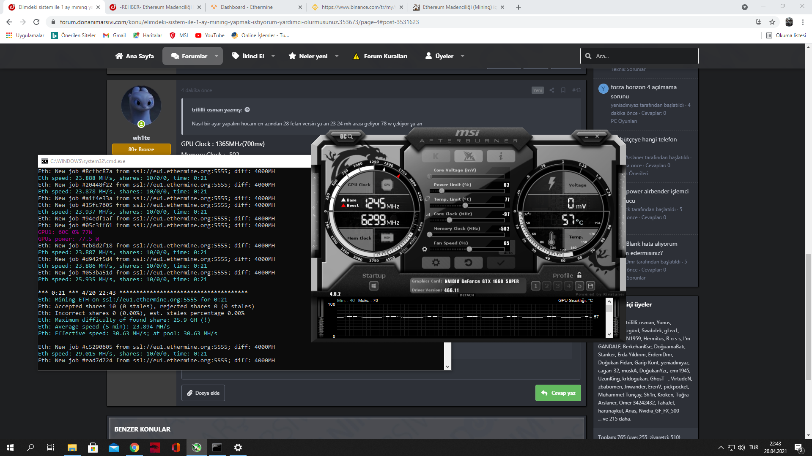Open Chrome profile avatar
This screenshot has width=812, height=456.
789,22
